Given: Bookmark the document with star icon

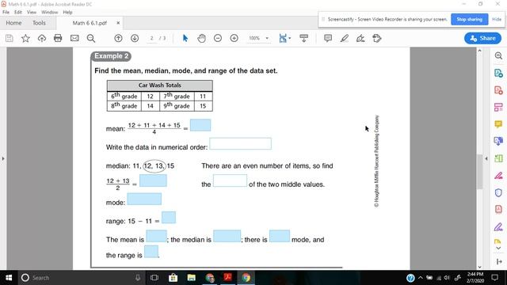Looking at the screenshot, I should tap(25, 39).
